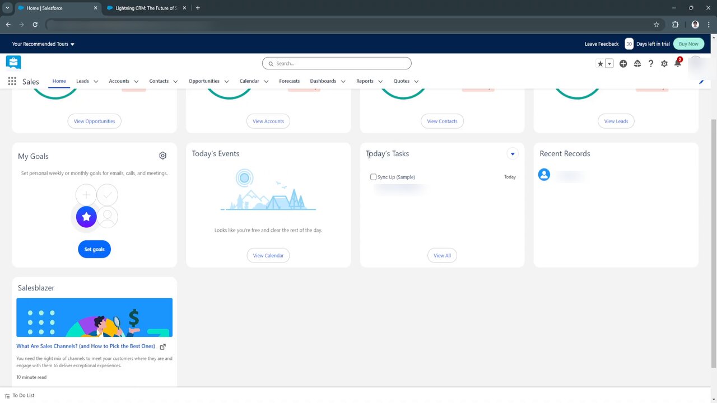This screenshot has width=717, height=403.
Task: Open the Chrome three-dot menu
Action: tap(709, 25)
